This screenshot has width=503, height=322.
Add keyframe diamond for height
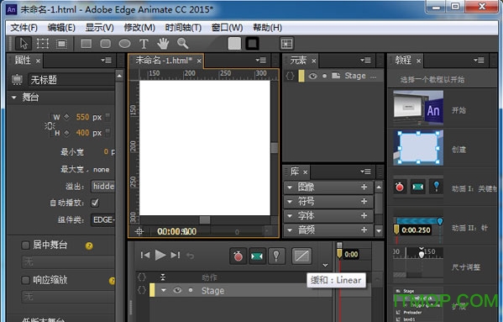click(66, 133)
